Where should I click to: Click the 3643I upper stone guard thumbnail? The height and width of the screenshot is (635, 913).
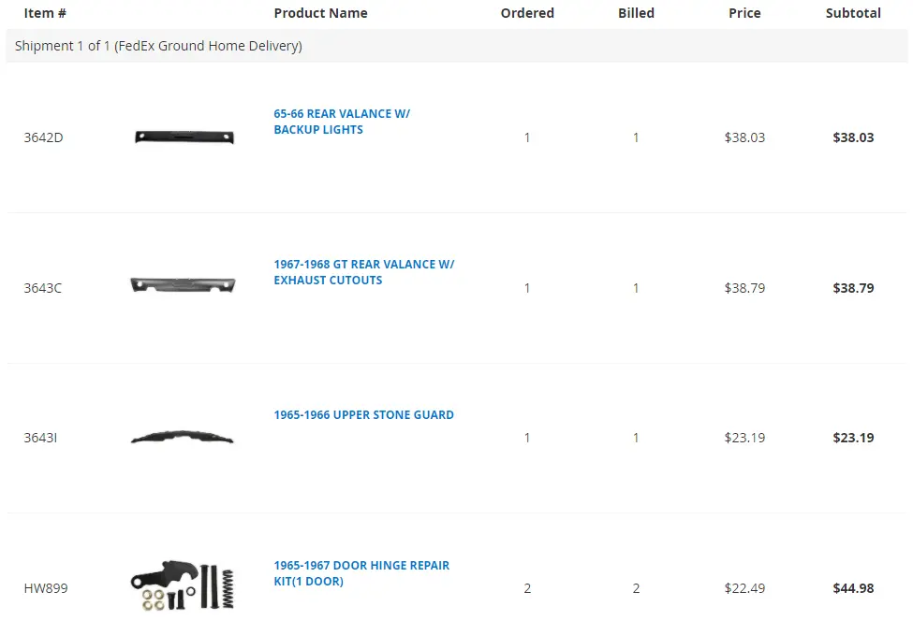[183, 438]
